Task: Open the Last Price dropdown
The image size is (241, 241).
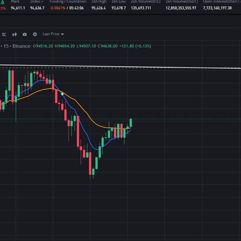Action: pyautogui.click(x=53, y=34)
